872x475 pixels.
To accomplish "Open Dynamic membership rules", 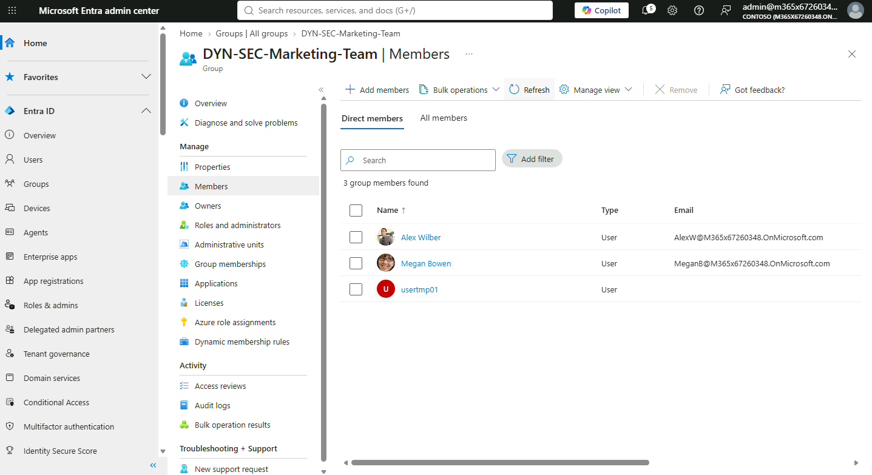I will click(x=242, y=342).
